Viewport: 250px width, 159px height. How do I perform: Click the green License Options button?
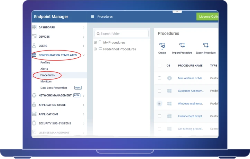click(x=207, y=17)
